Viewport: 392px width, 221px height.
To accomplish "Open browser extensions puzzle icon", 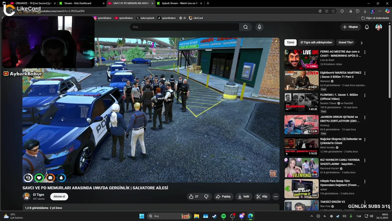I will [342, 11].
